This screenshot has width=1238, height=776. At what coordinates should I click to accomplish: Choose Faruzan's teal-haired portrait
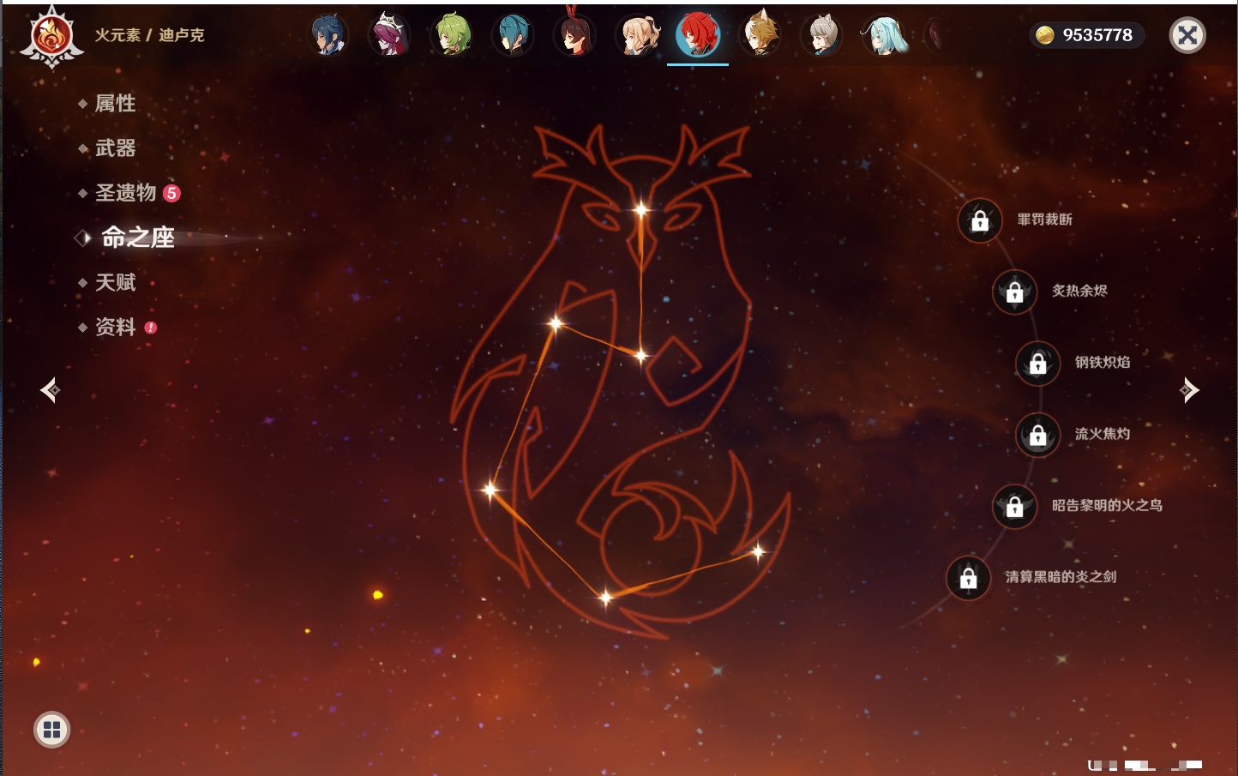[x=884, y=35]
